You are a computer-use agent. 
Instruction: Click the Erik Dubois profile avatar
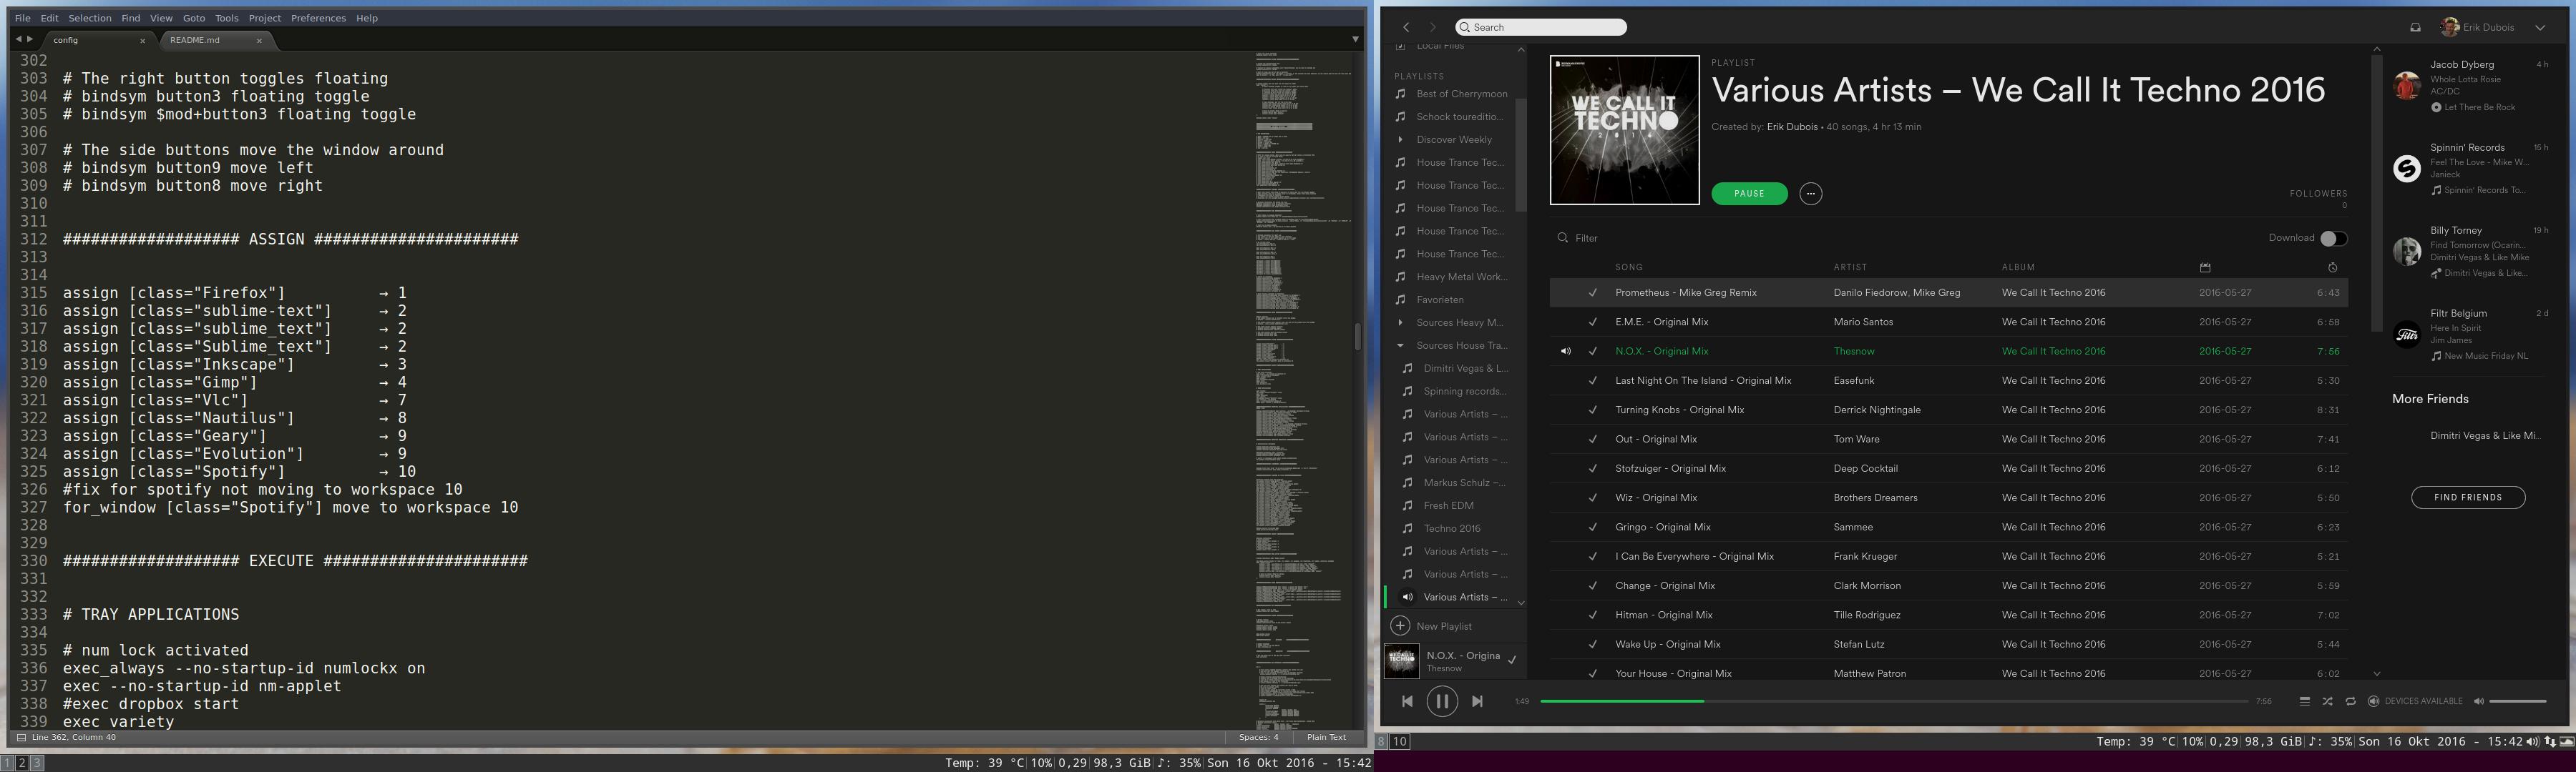pyautogui.click(x=2450, y=27)
